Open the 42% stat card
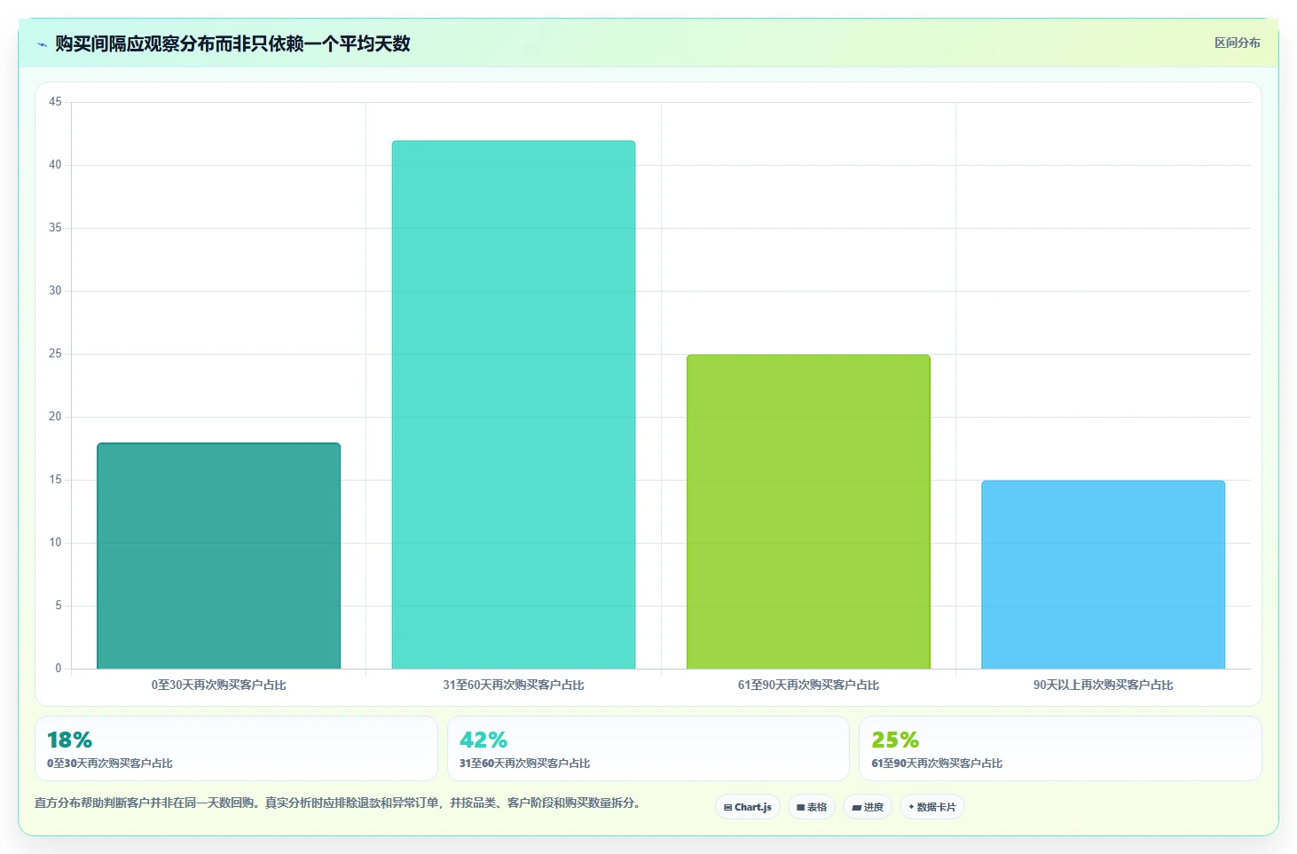Image resolution: width=1297 pixels, height=854 pixels. (x=648, y=748)
